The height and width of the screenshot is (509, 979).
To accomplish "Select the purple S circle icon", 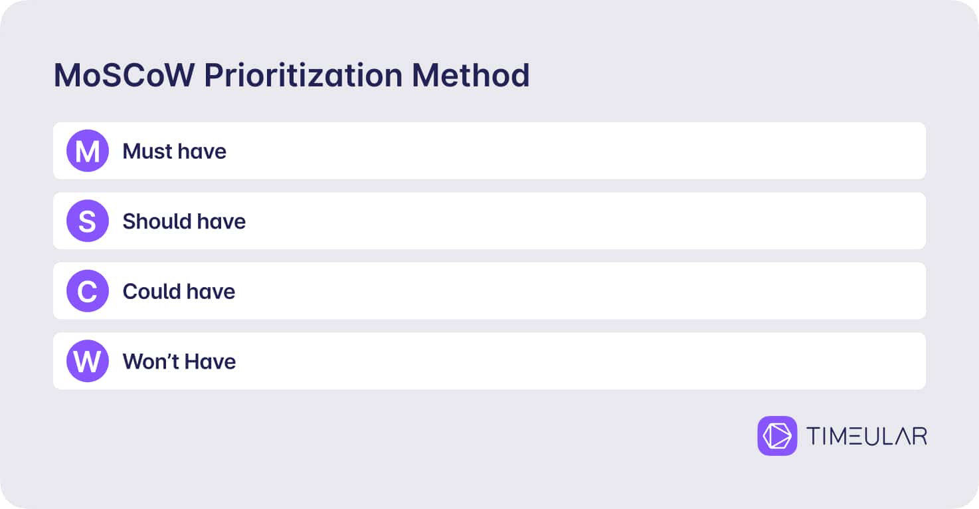I will pos(87,221).
